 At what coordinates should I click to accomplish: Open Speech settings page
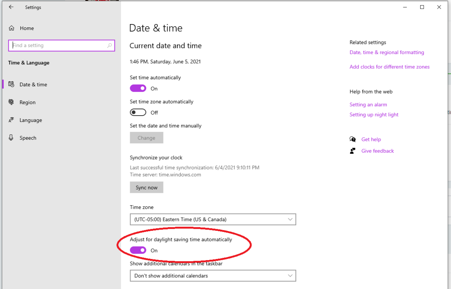(28, 138)
